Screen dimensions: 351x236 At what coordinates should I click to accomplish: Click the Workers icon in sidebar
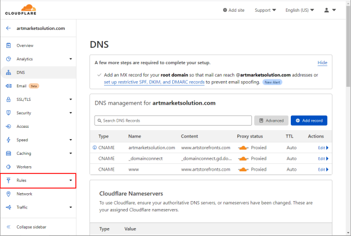coord(8,167)
